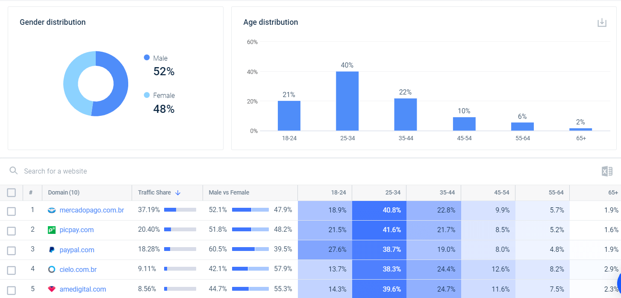Viewport: 621px width, 298px height.
Task: Check the cielo.com.br row checkbox
Action: click(x=11, y=269)
